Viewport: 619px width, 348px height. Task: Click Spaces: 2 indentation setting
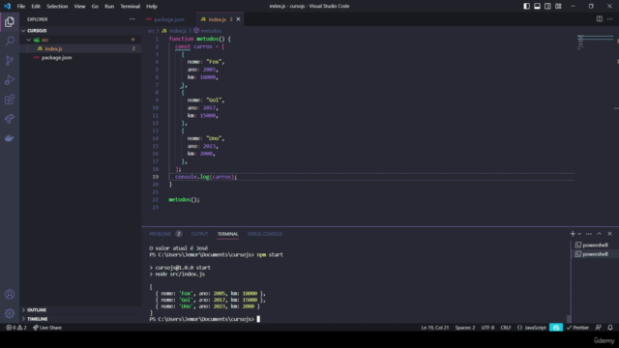pos(465,328)
